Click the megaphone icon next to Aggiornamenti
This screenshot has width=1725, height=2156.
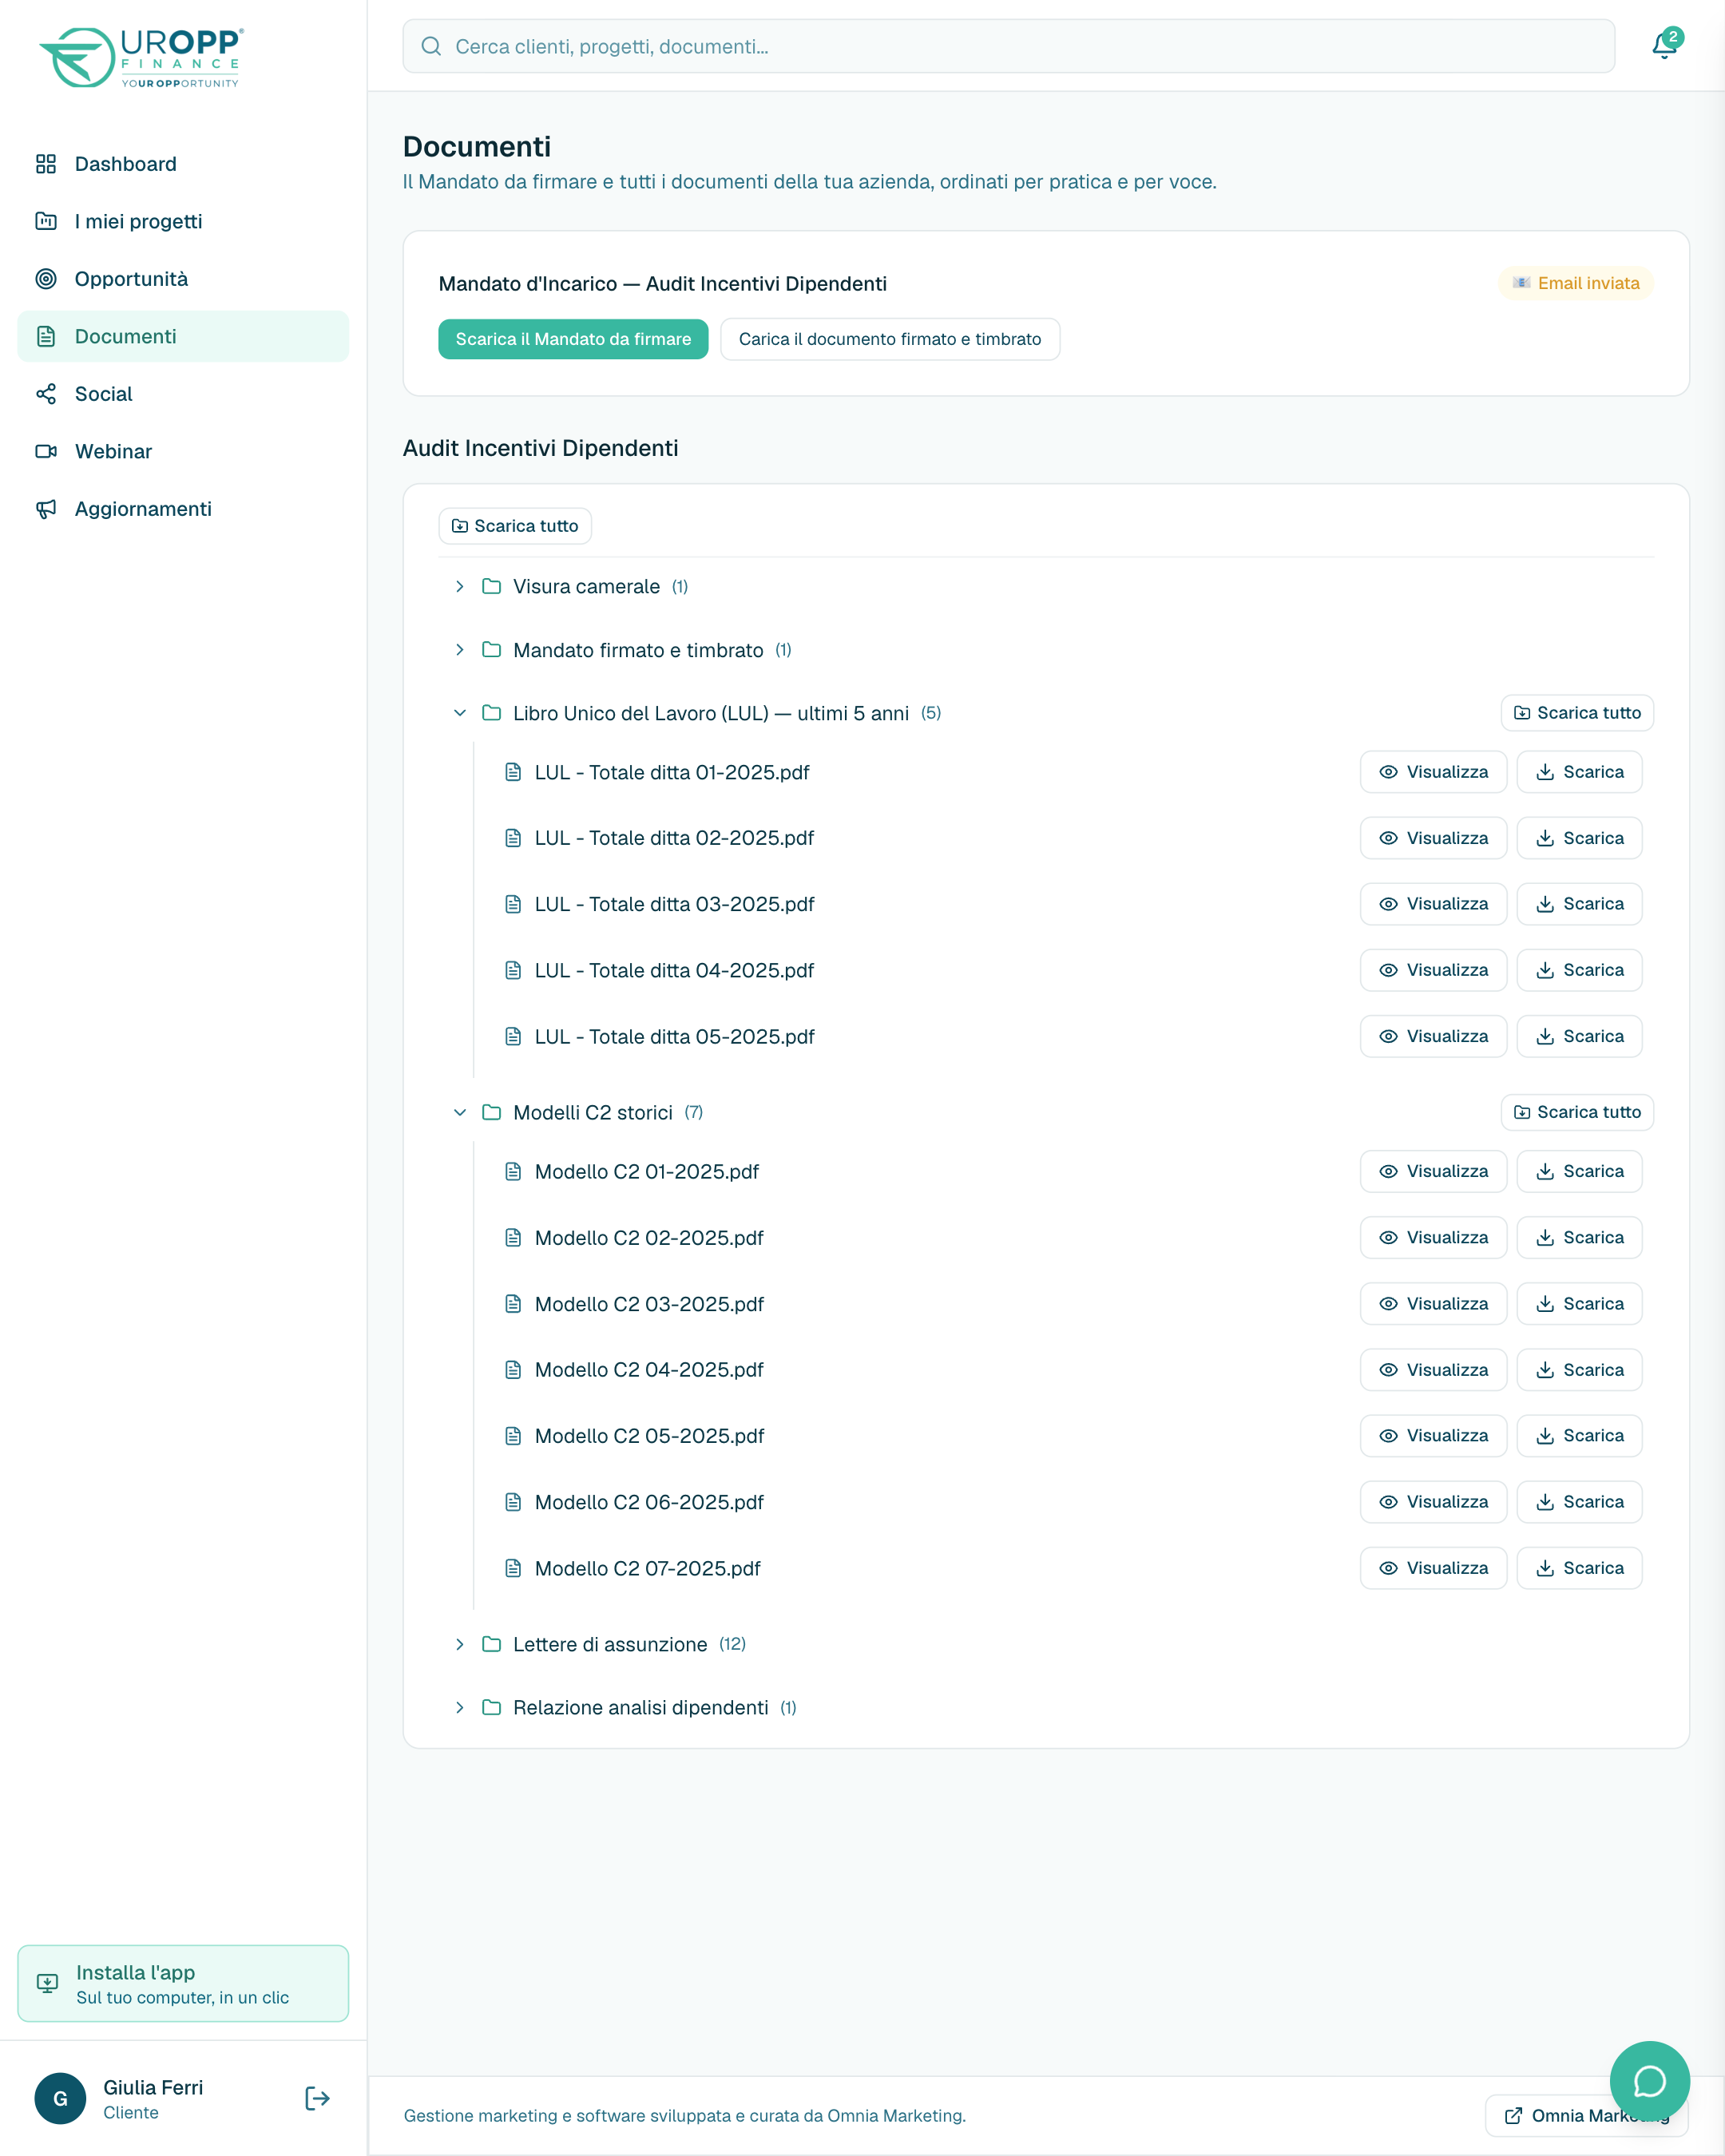(x=46, y=509)
